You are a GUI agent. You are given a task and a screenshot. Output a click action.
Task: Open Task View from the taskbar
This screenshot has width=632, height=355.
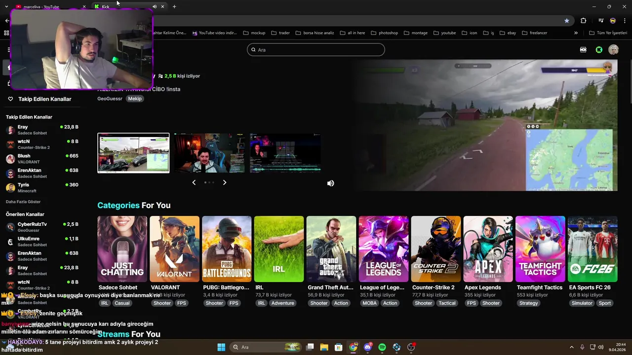coord(310,347)
